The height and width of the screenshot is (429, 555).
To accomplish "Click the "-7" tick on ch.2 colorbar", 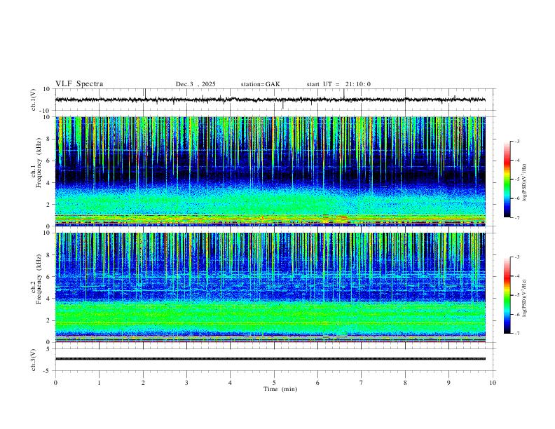I will (x=517, y=334).
